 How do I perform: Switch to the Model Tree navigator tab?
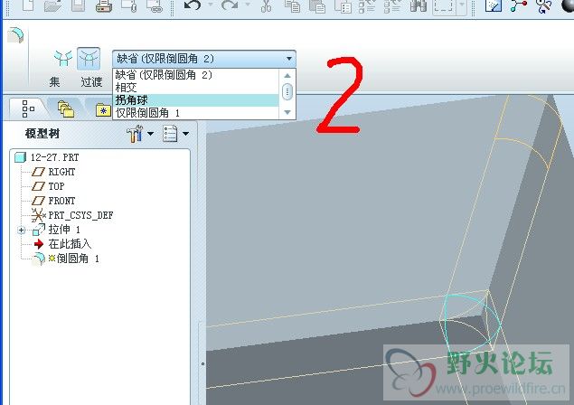(28, 108)
